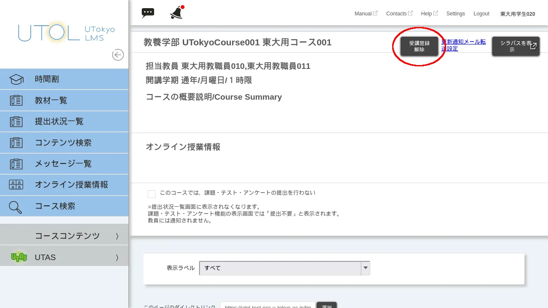548x308 pixels.
Task: Open コンテンツ検索 in the sidebar
Action: pyautogui.click(x=63, y=143)
